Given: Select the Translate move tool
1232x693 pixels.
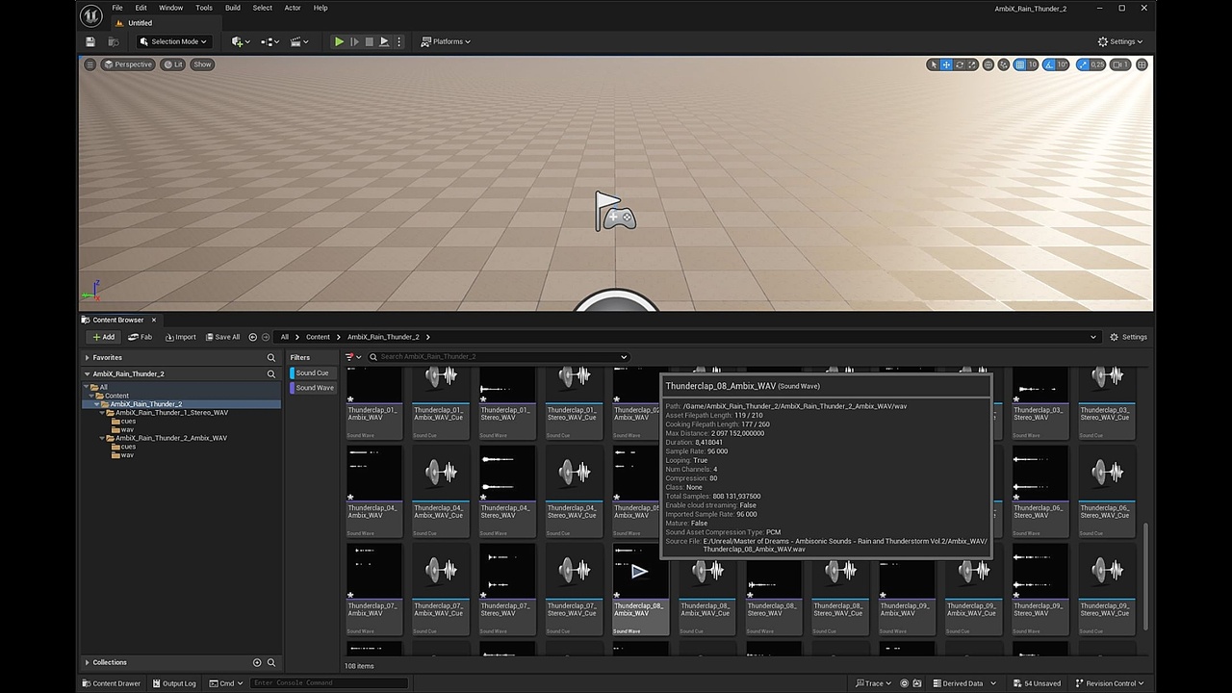Looking at the screenshot, I should 946,64.
